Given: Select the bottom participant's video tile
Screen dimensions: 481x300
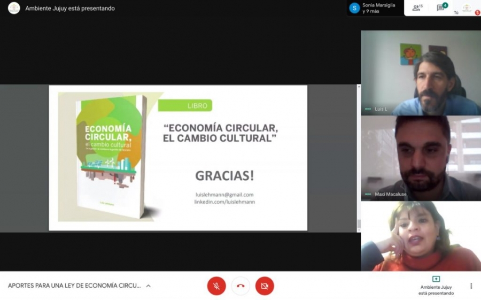Looking at the screenshot, I should tap(421, 236).
